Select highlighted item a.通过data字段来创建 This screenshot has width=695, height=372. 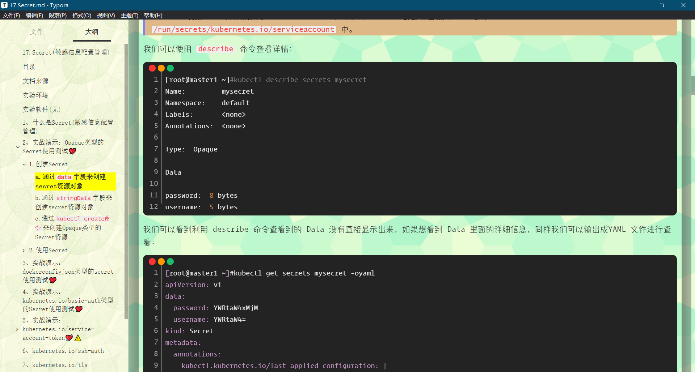(x=75, y=181)
